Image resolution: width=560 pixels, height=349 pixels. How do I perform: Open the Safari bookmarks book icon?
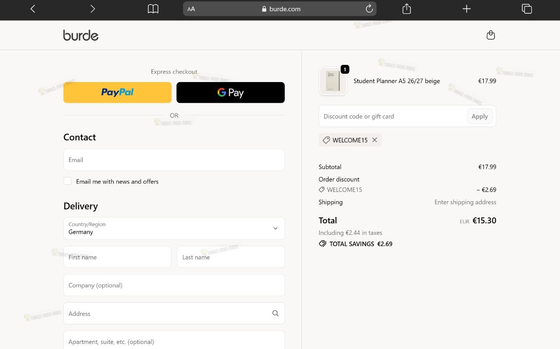153,9
